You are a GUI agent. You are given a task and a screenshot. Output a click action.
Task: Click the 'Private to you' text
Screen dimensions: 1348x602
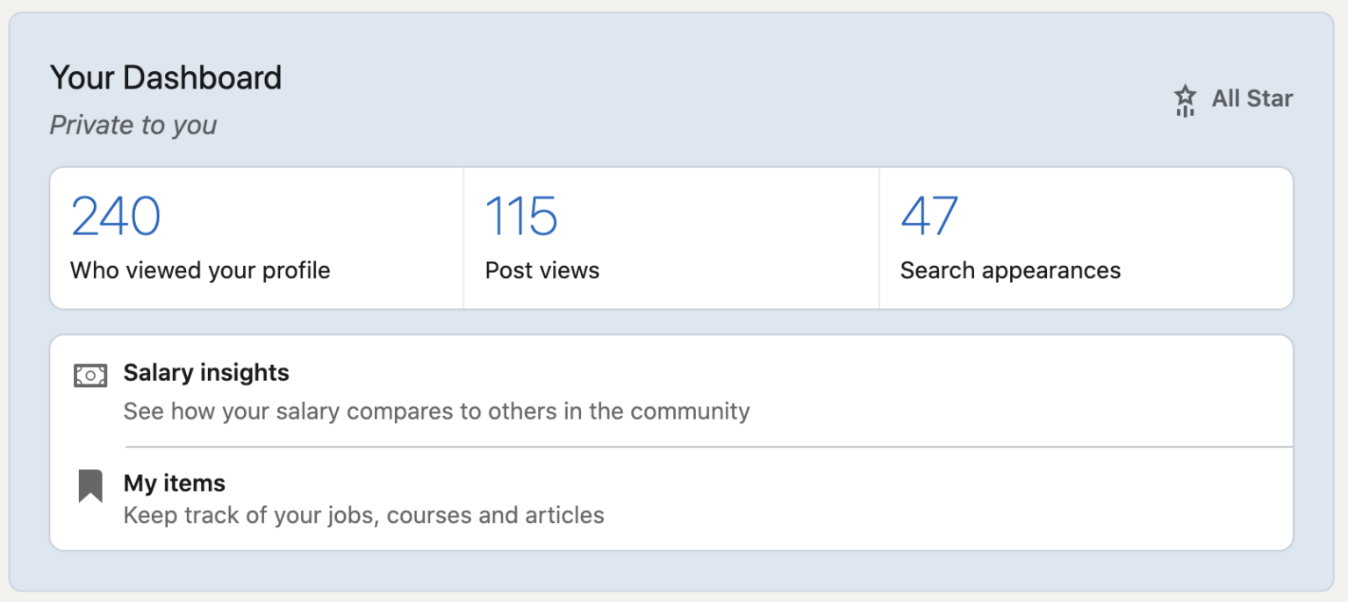[x=133, y=125]
